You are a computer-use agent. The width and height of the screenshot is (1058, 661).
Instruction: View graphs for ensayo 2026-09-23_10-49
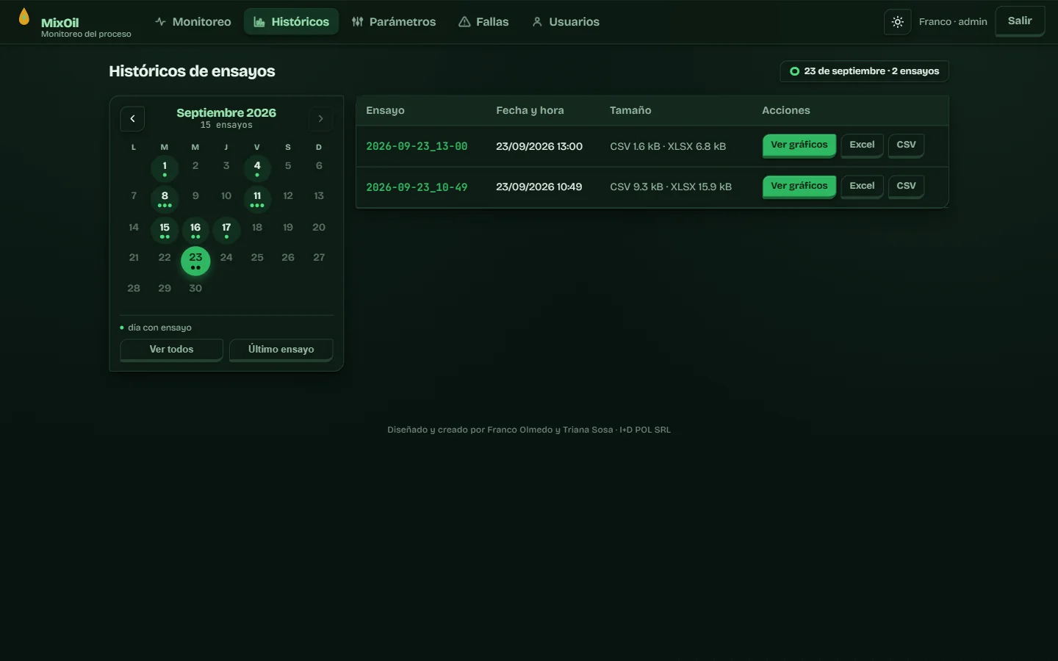pyautogui.click(x=799, y=187)
